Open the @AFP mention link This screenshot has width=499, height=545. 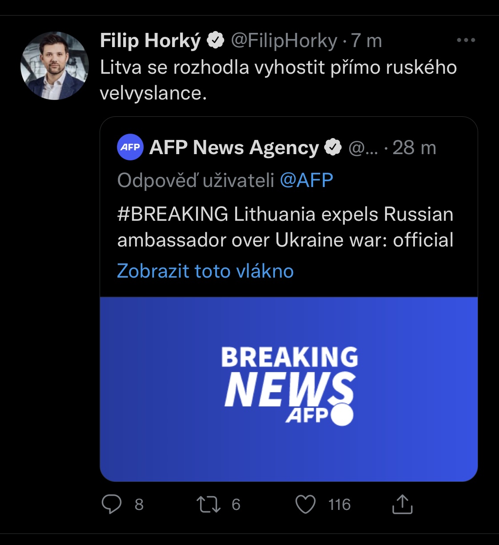pos(306,180)
